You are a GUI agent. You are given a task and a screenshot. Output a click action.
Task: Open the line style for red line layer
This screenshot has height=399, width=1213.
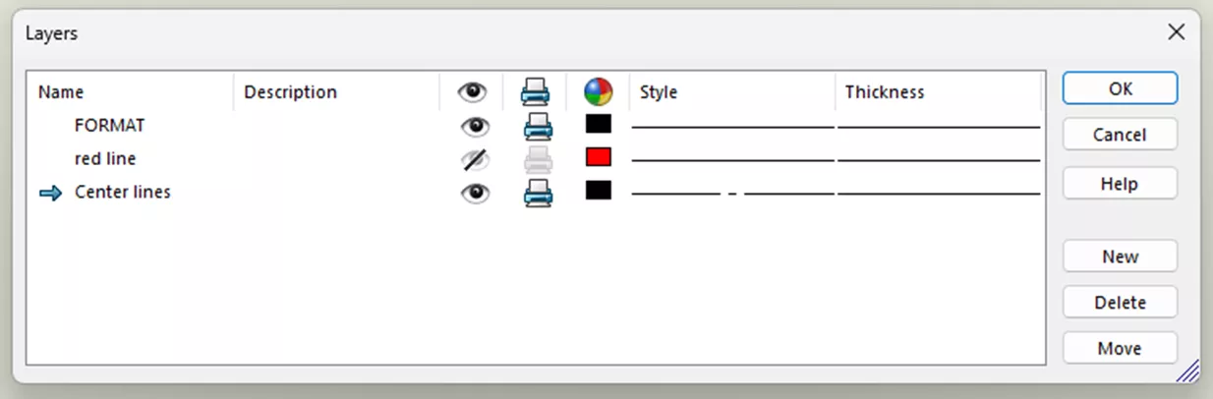click(x=732, y=160)
